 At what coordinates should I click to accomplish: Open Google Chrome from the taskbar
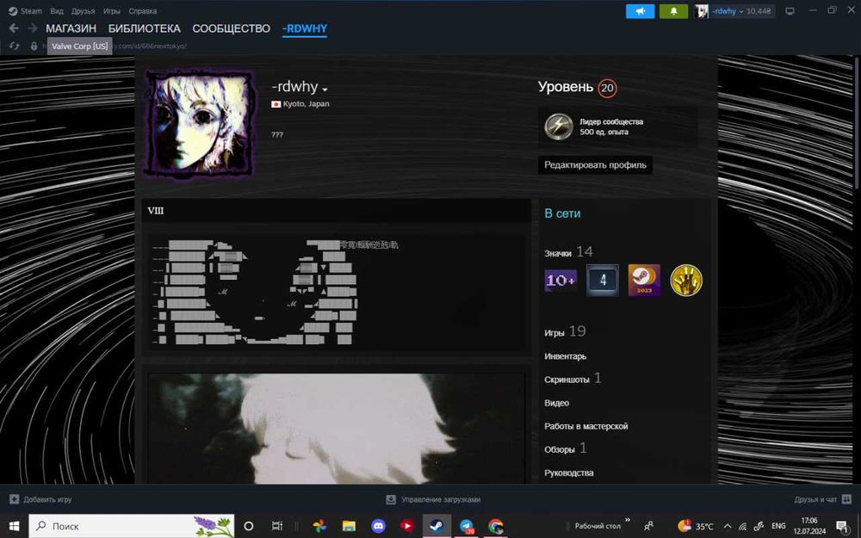click(x=496, y=526)
